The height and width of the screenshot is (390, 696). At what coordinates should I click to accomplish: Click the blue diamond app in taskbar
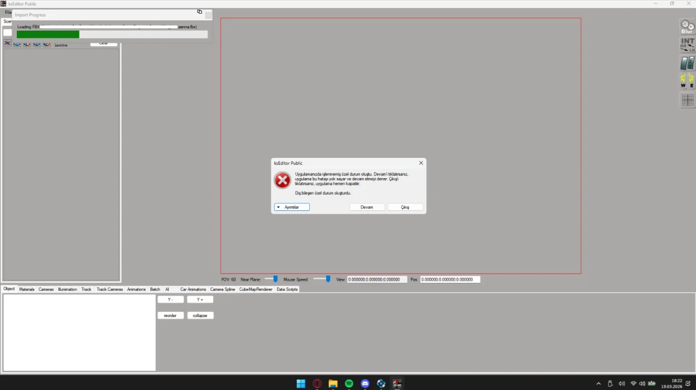point(381,384)
